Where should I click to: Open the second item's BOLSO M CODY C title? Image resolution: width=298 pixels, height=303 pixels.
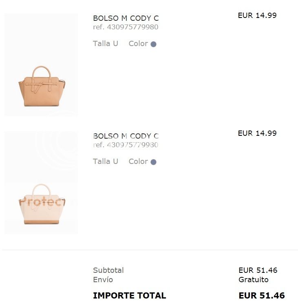click(x=126, y=136)
